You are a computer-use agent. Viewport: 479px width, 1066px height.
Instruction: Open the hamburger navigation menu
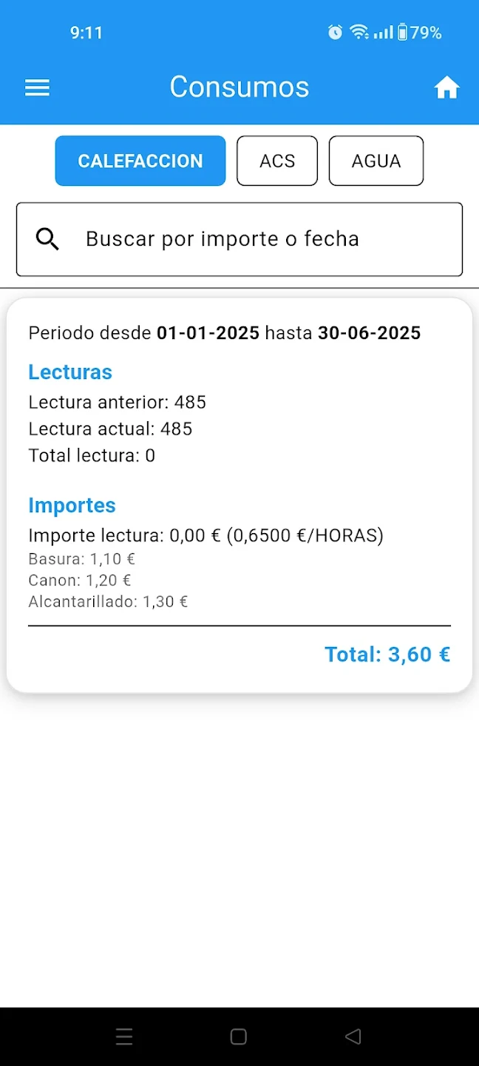pos(37,88)
